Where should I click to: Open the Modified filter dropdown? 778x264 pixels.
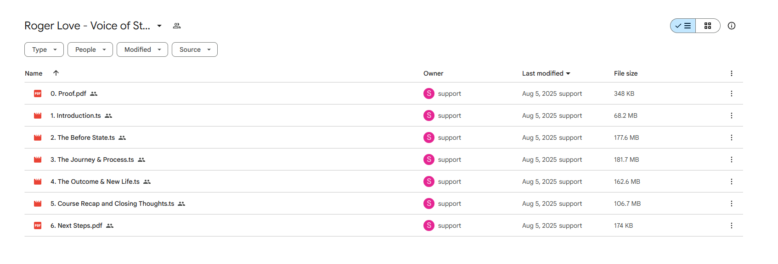142,49
